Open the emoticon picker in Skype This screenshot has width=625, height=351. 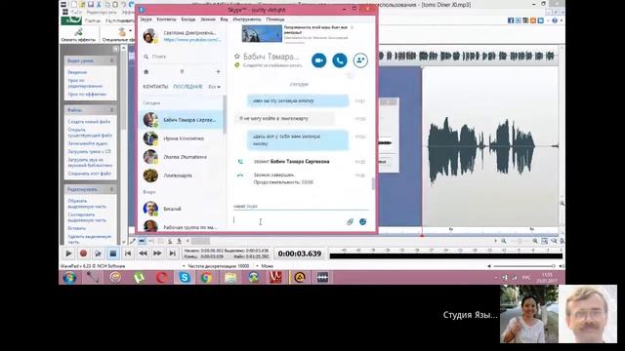tap(362, 221)
